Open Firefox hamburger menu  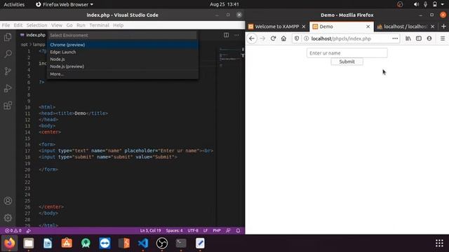(443, 38)
